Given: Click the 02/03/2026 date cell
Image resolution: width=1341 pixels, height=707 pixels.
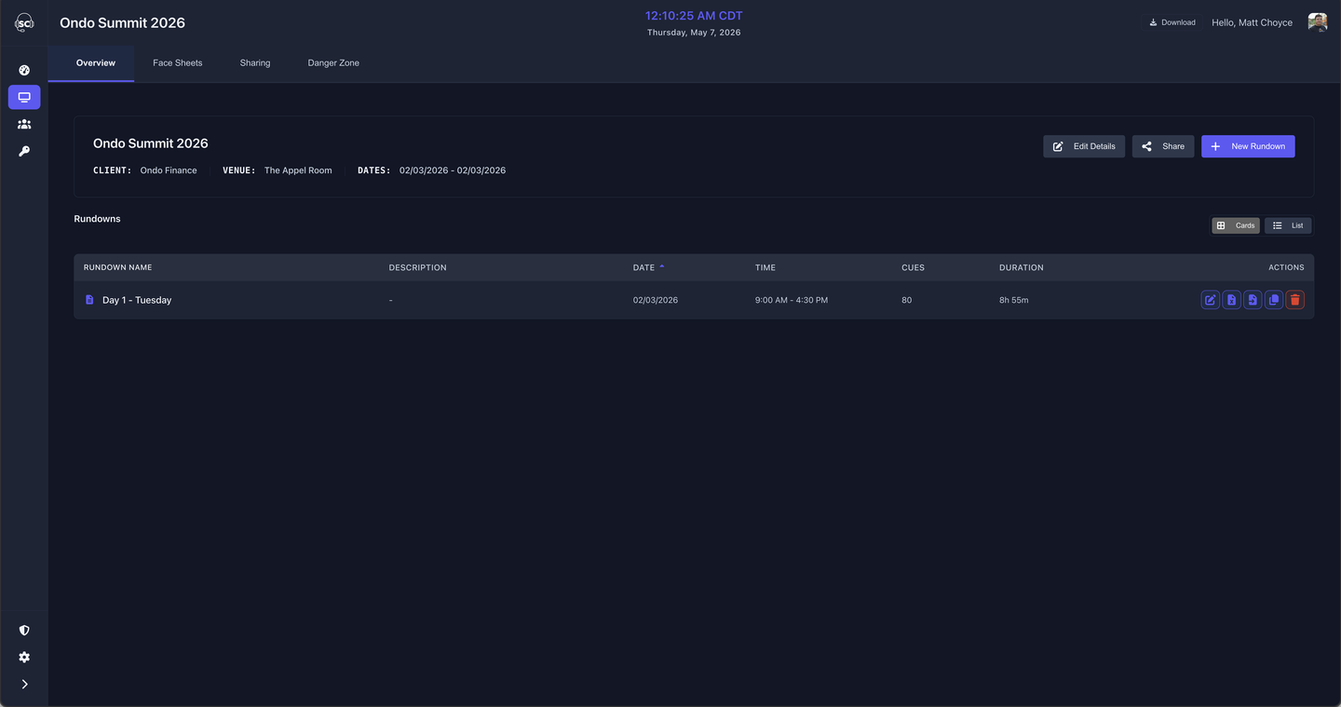Looking at the screenshot, I should click(656, 300).
